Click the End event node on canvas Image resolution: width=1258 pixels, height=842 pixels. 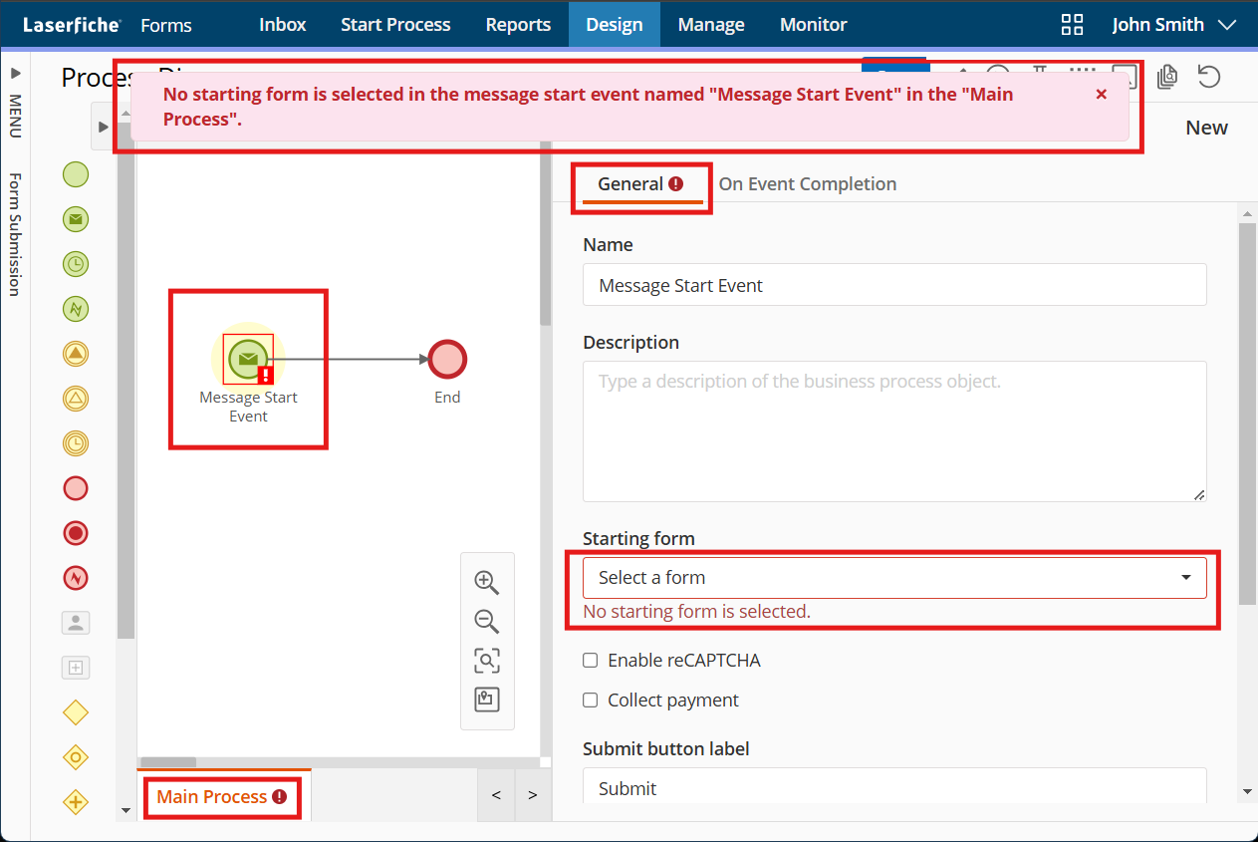coord(447,360)
